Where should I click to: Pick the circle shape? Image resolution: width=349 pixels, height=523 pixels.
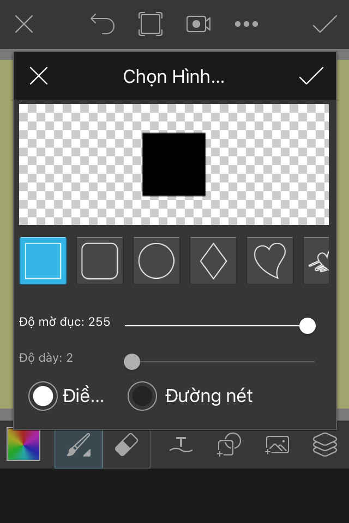[x=157, y=261]
